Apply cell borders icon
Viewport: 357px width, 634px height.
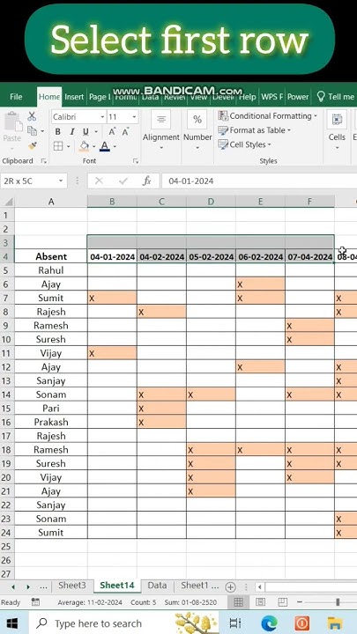click(x=58, y=146)
